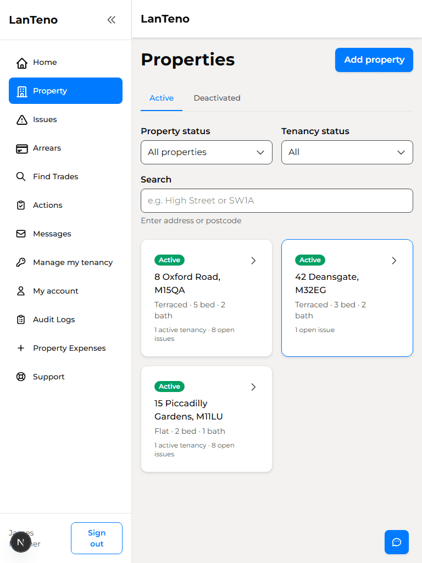The width and height of the screenshot is (422, 563).
Task: Click the Issues warning triangle icon
Action: (22, 119)
